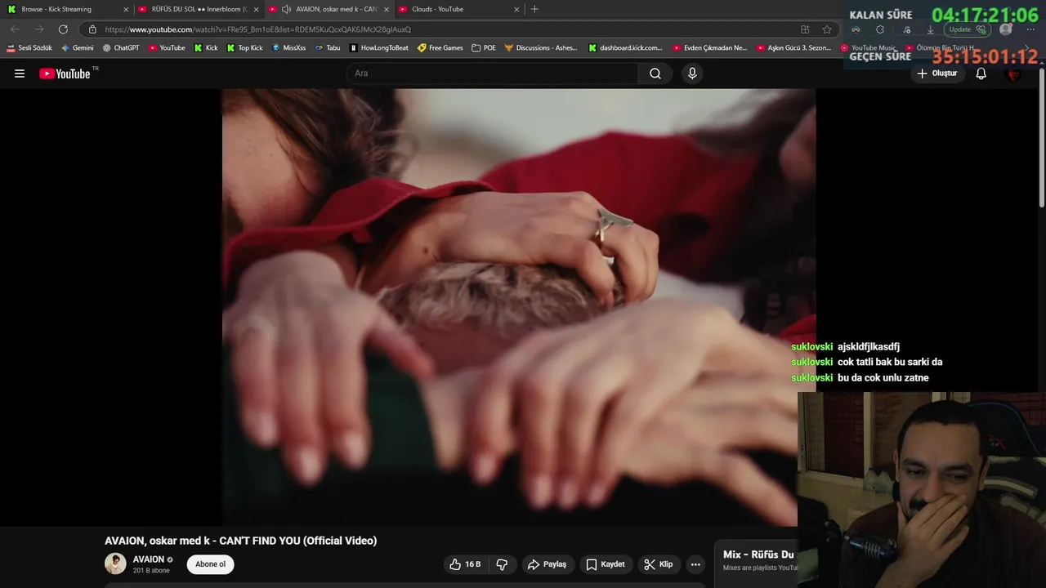Click the video title CAN'T FIND YOU
This screenshot has width=1046, height=588.
click(x=240, y=541)
